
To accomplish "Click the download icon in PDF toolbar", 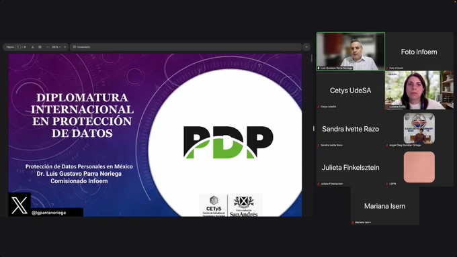I will (x=33, y=47).
